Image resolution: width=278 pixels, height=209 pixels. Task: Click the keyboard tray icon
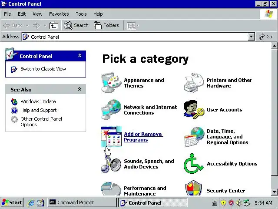click(215, 203)
